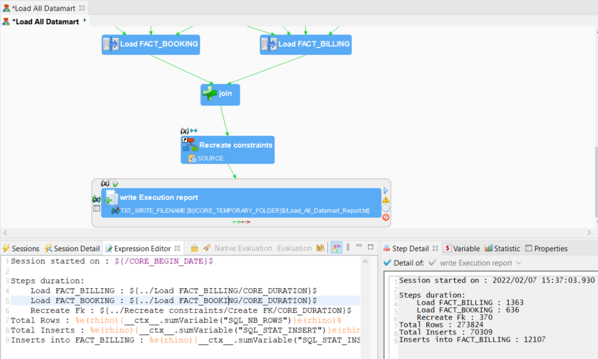Image resolution: width=598 pixels, height=359 pixels.
Task: Click the diagram vertical scrollbar thumb
Action: [x=596, y=181]
